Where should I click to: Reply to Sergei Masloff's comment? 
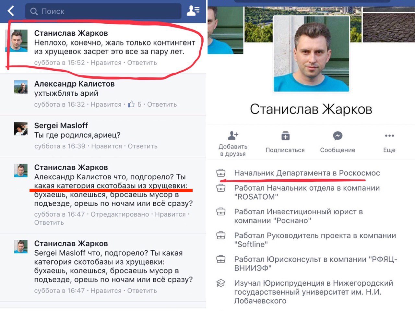[x=143, y=146]
